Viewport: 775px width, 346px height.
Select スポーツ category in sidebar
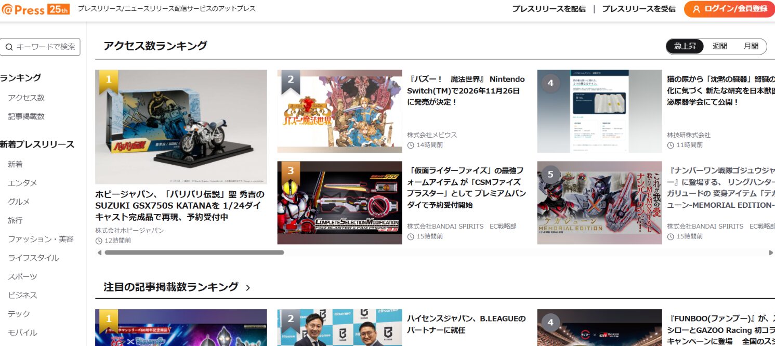22,276
